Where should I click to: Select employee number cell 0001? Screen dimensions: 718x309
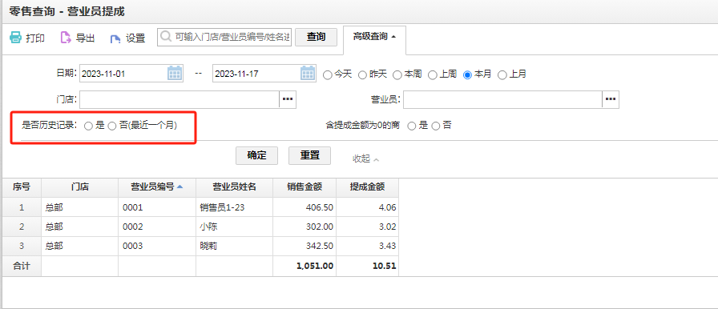coord(157,207)
